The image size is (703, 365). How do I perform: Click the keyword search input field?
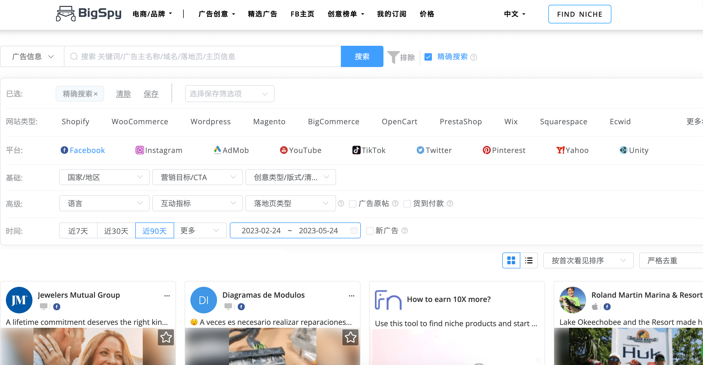[202, 56]
